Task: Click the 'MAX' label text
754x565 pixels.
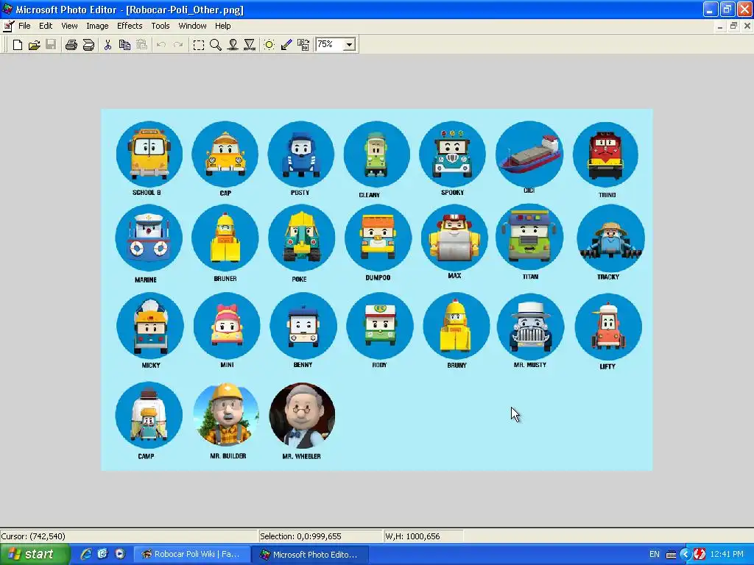Action: coord(454,276)
